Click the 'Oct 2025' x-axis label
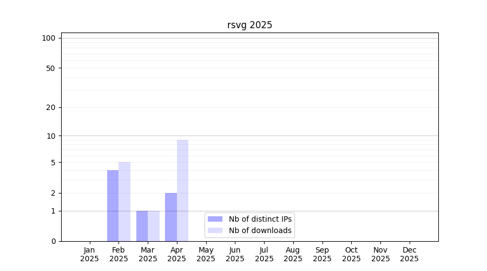The width and height of the screenshot is (487, 271). [x=351, y=254]
